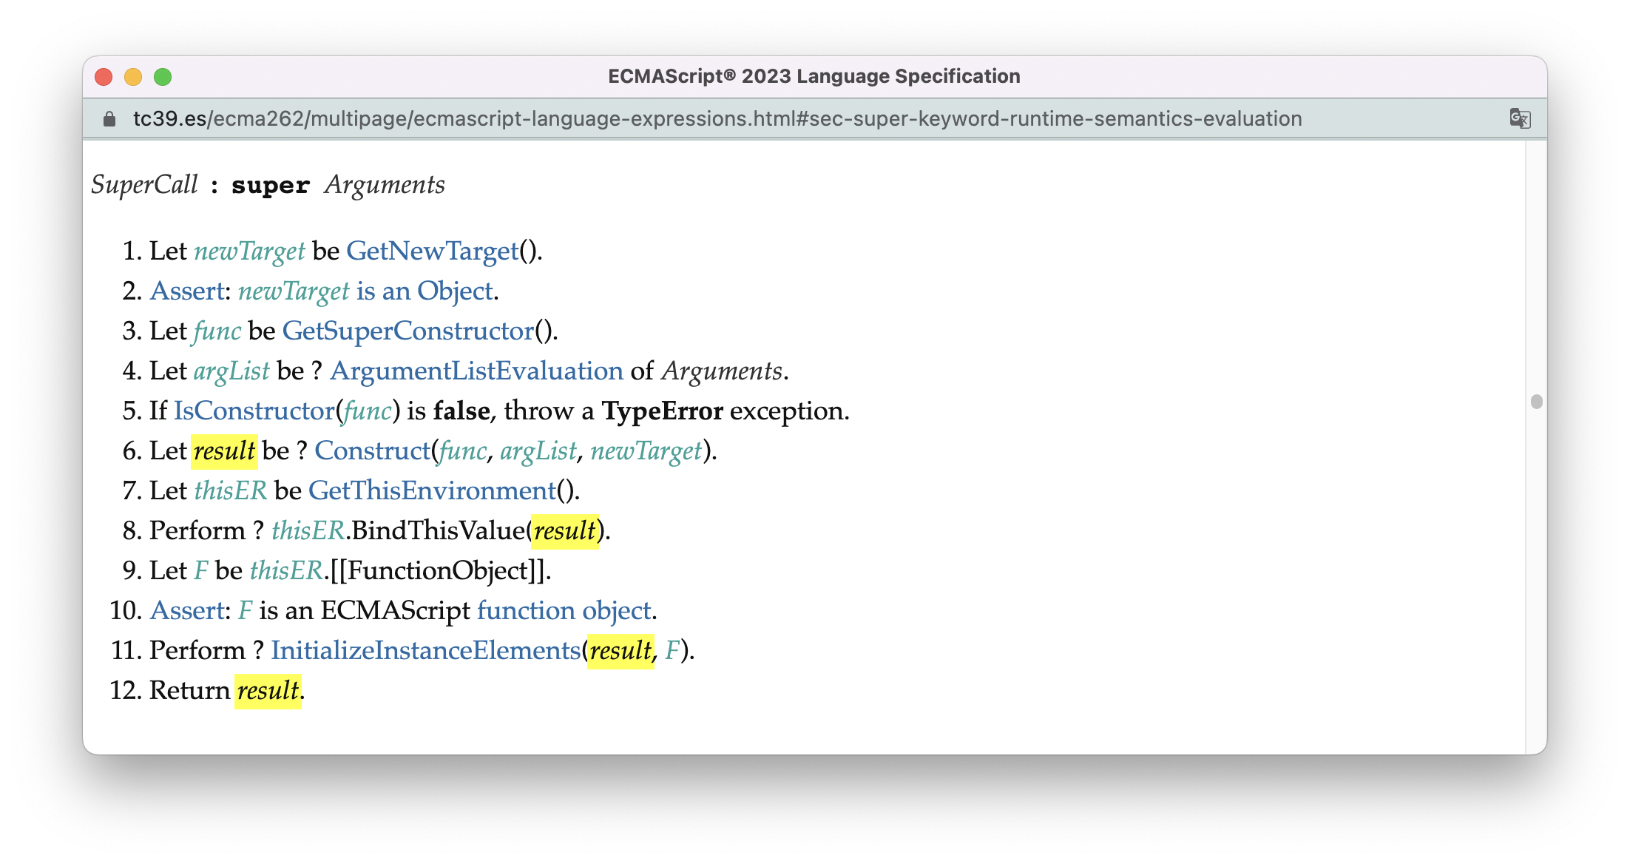Open the ArgumentListEvaluation link
The height and width of the screenshot is (864, 1630).
pyautogui.click(x=477, y=371)
